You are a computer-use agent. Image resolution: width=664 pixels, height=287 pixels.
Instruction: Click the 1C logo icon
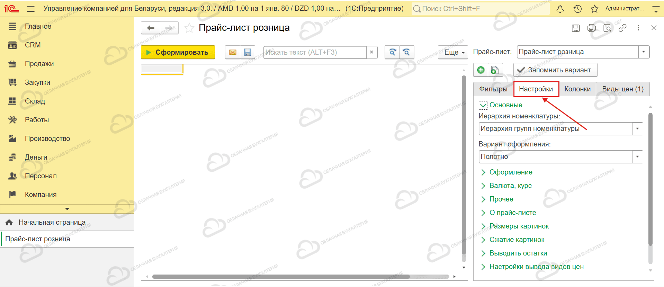click(11, 9)
